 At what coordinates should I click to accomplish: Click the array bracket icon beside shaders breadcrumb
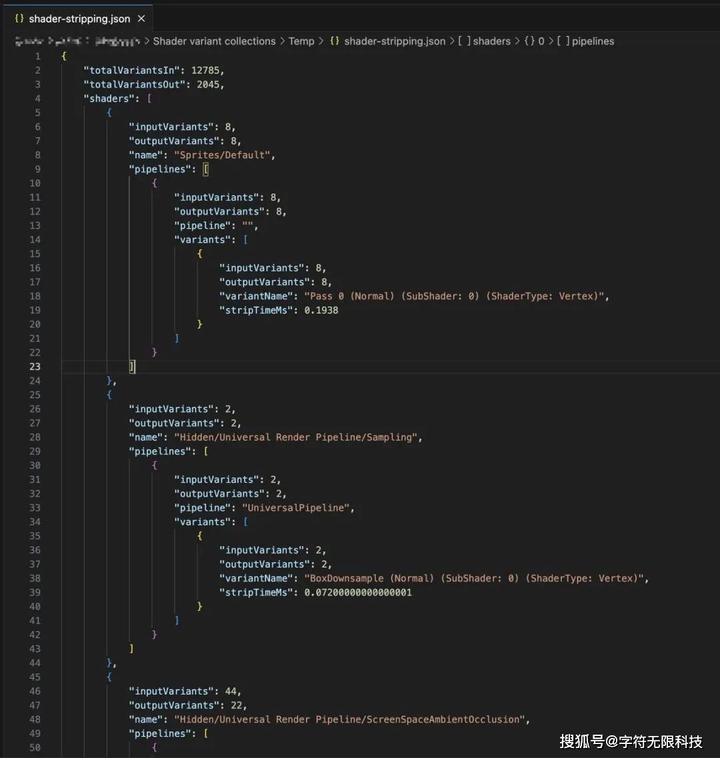pos(463,41)
